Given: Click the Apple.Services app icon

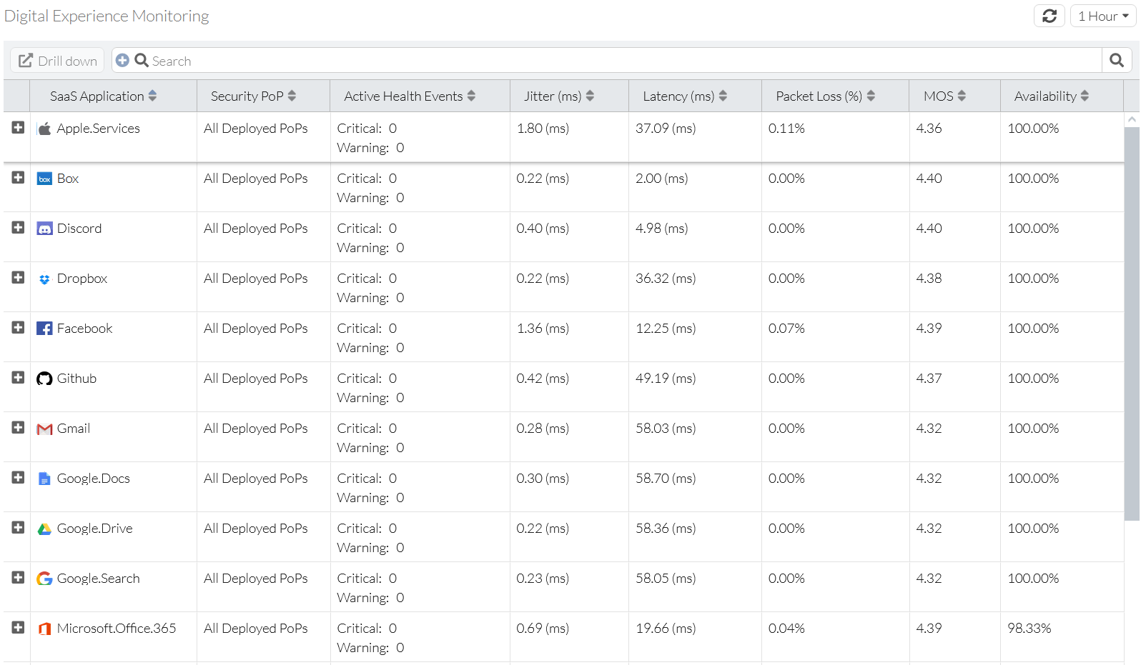Looking at the screenshot, I should tap(44, 129).
